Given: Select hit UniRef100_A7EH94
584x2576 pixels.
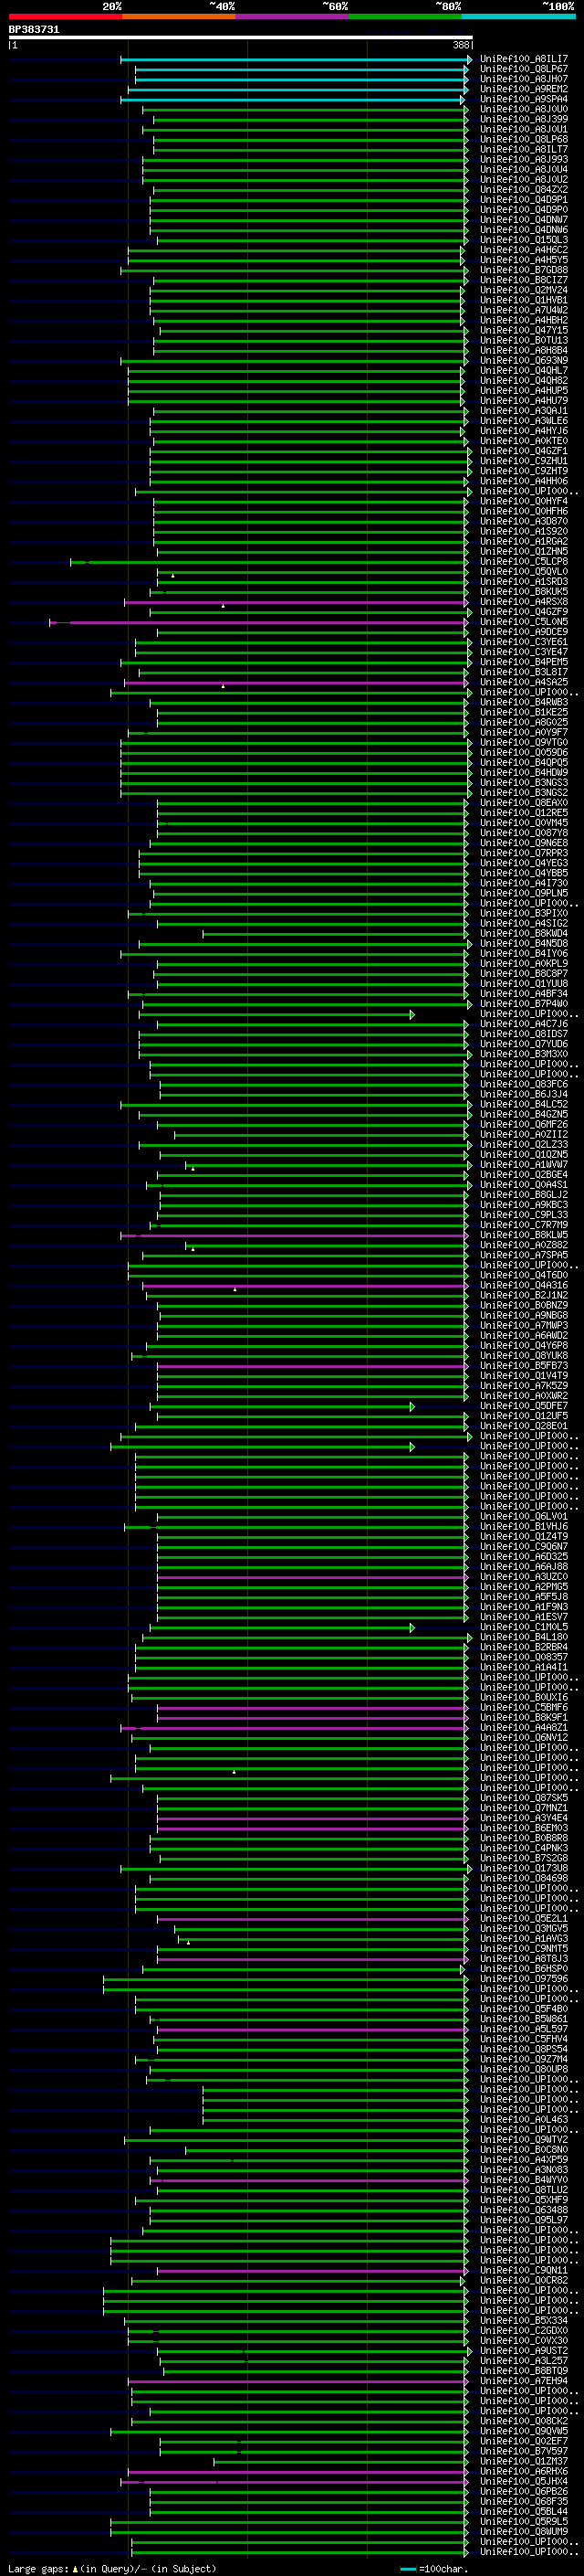Looking at the screenshot, I should 524,2381.
